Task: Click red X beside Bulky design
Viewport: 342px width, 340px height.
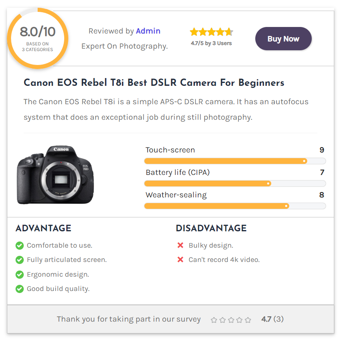Action: (180, 246)
